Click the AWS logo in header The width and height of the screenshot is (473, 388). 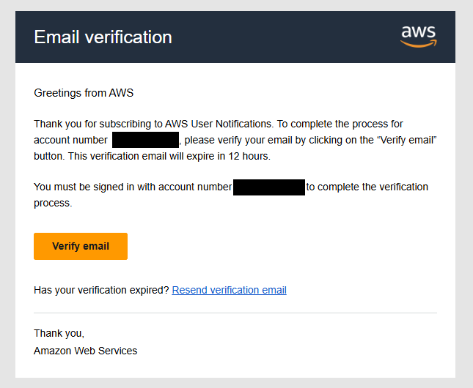(x=419, y=37)
